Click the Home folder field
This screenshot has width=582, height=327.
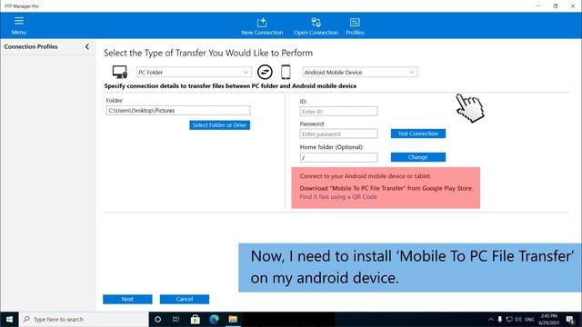(338, 157)
